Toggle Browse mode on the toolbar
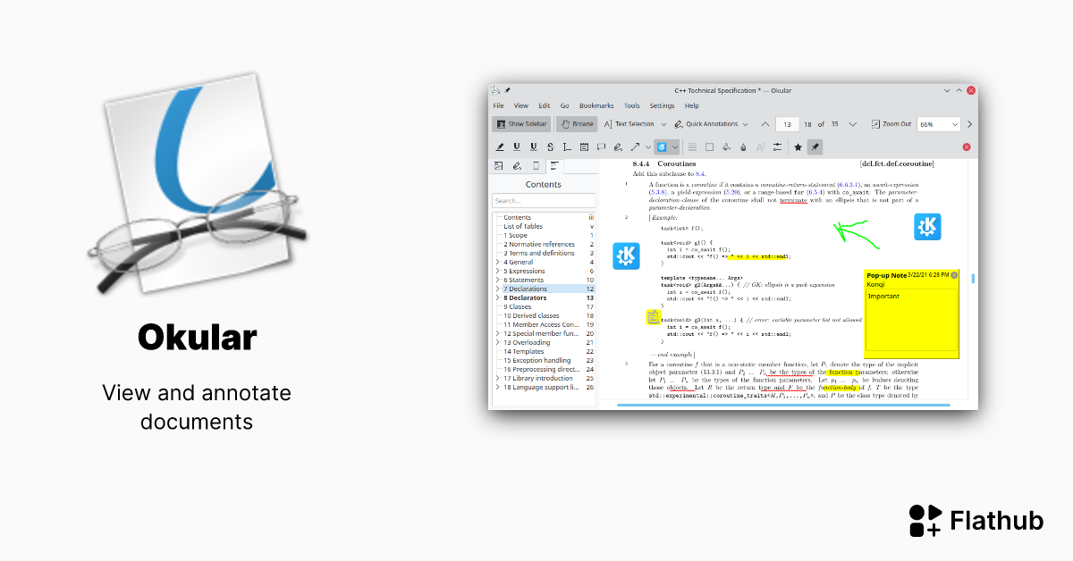 pyautogui.click(x=577, y=124)
